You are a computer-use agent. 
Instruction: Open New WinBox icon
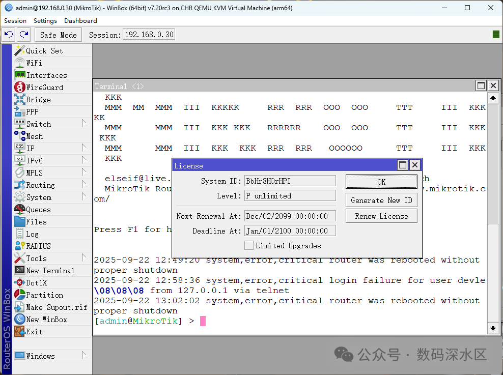pyautogui.click(x=19, y=319)
